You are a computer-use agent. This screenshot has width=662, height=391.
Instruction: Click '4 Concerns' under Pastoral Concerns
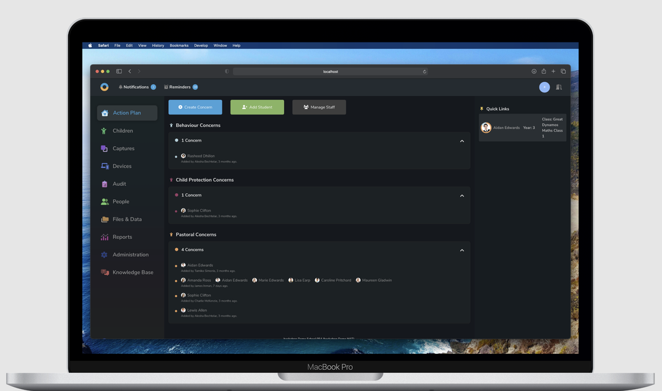192,249
